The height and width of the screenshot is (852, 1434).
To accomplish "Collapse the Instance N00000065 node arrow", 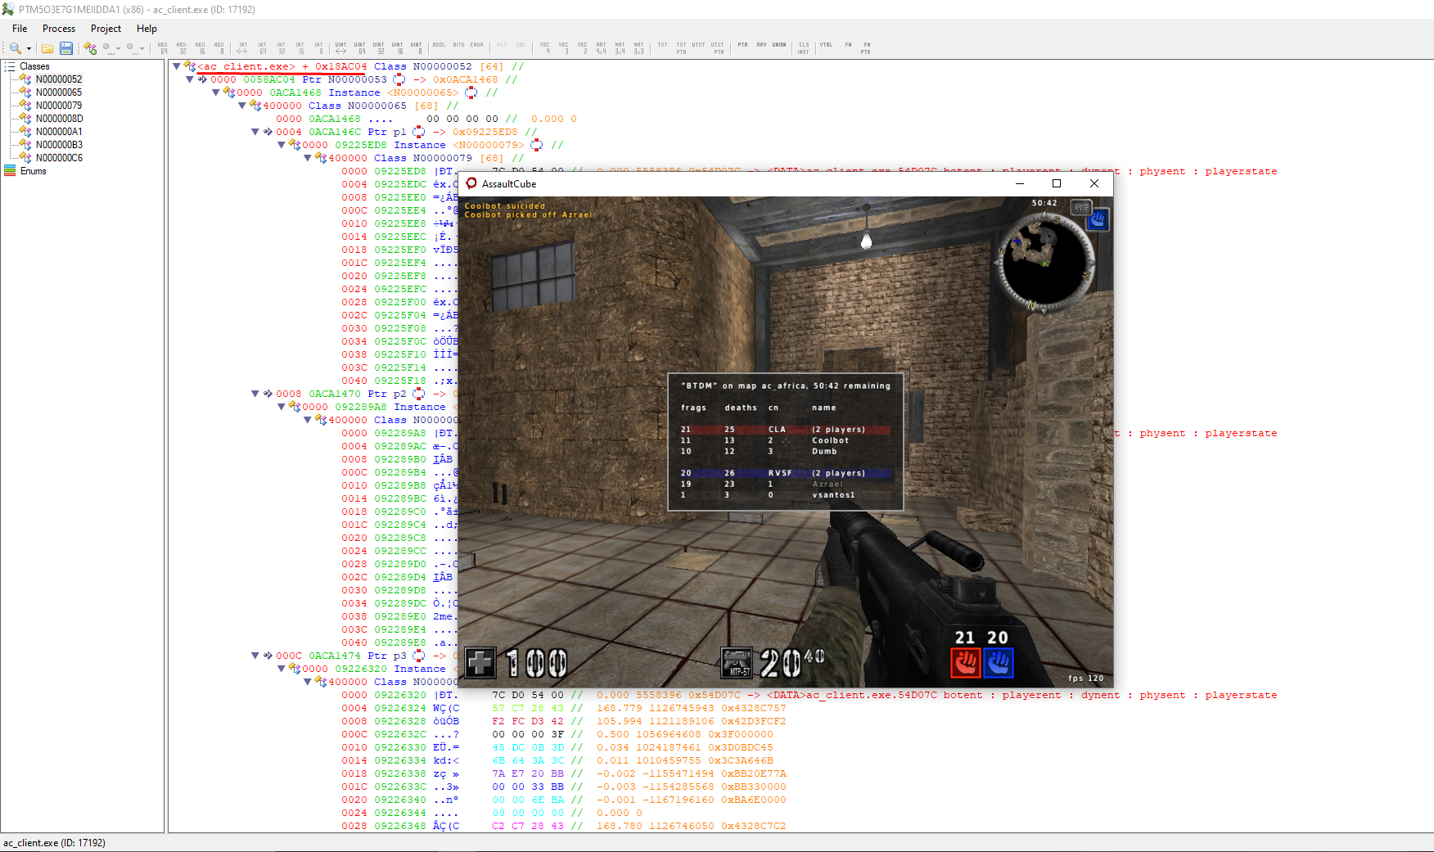I will pos(215,92).
